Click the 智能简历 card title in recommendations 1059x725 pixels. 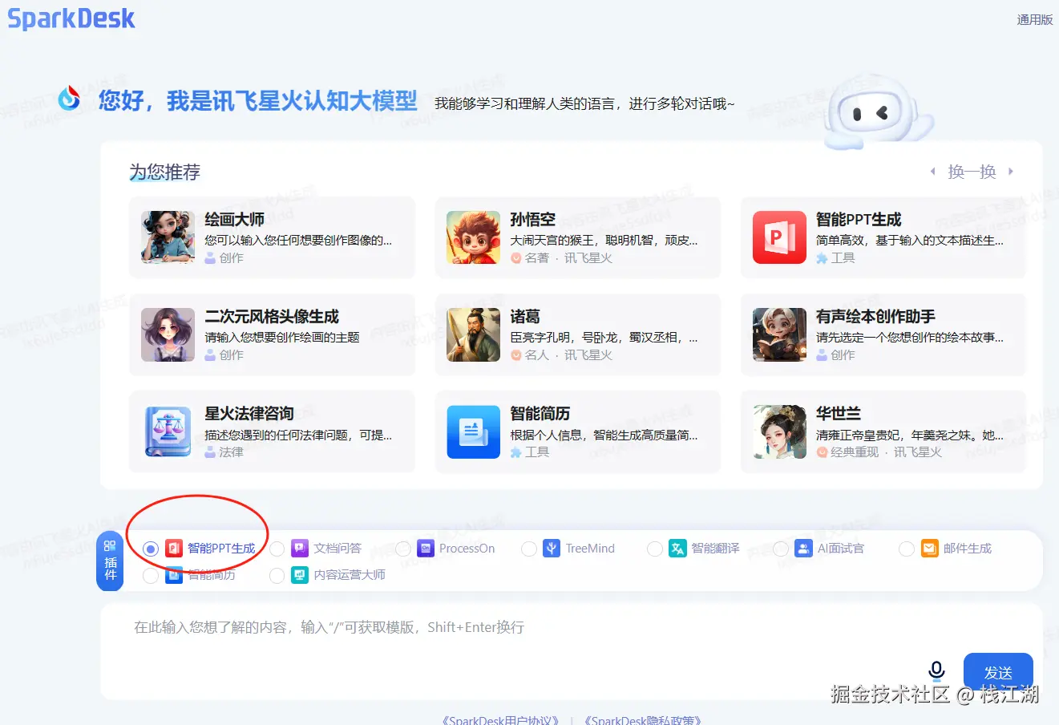540,414
